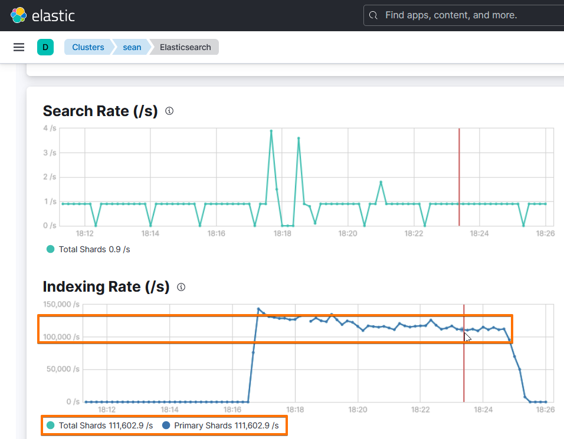Click the Clusters breadcrumb
564x439 pixels.
tap(88, 47)
